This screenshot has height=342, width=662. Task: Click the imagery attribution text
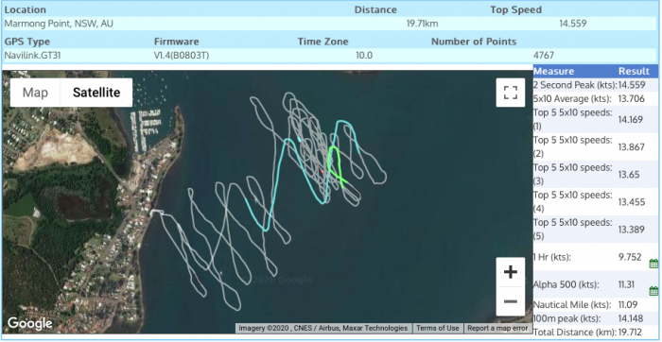click(x=323, y=328)
